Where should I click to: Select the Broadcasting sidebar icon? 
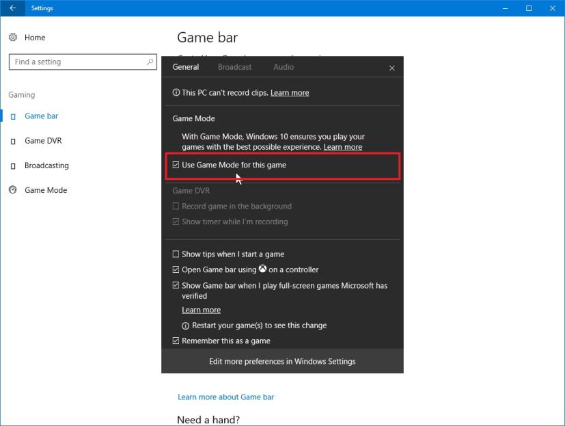point(13,166)
